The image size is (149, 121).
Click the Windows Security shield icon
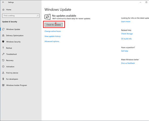[x=3, y=42]
